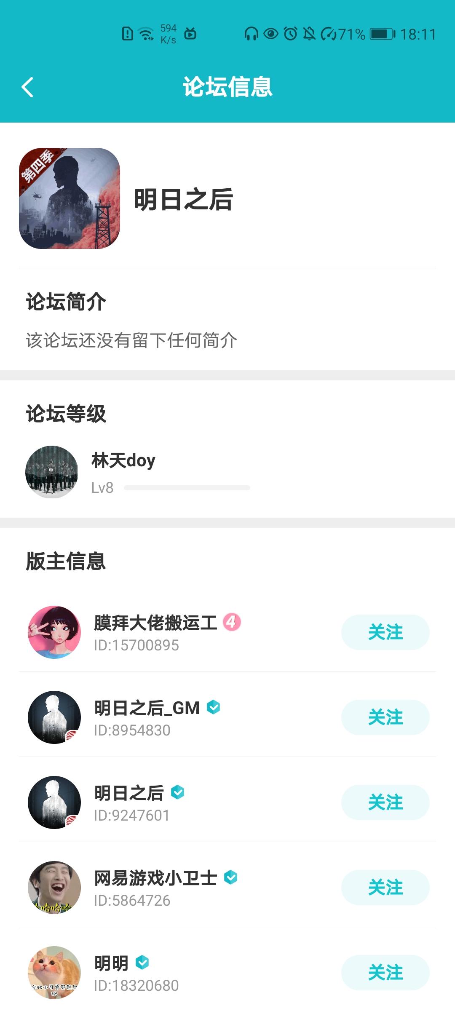Tap the battery indicator in status bar
The height and width of the screenshot is (1011, 455).
pos(383,34)
